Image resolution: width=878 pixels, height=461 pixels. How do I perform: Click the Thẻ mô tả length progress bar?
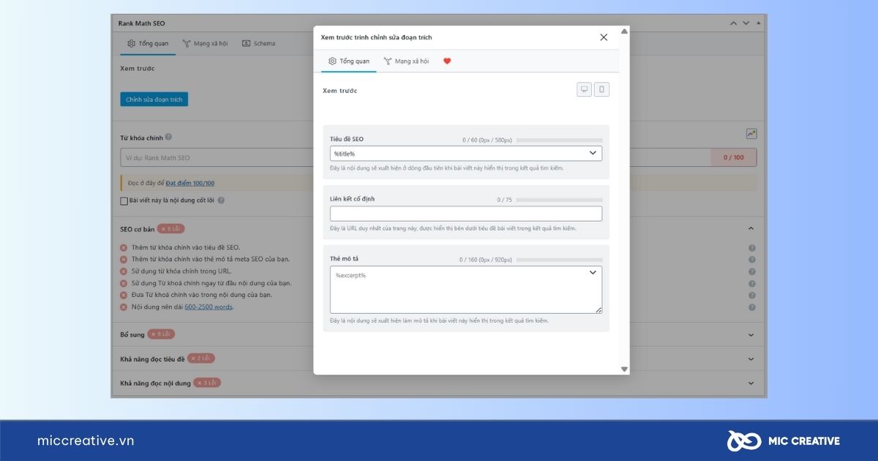click(x=559, y=260)
